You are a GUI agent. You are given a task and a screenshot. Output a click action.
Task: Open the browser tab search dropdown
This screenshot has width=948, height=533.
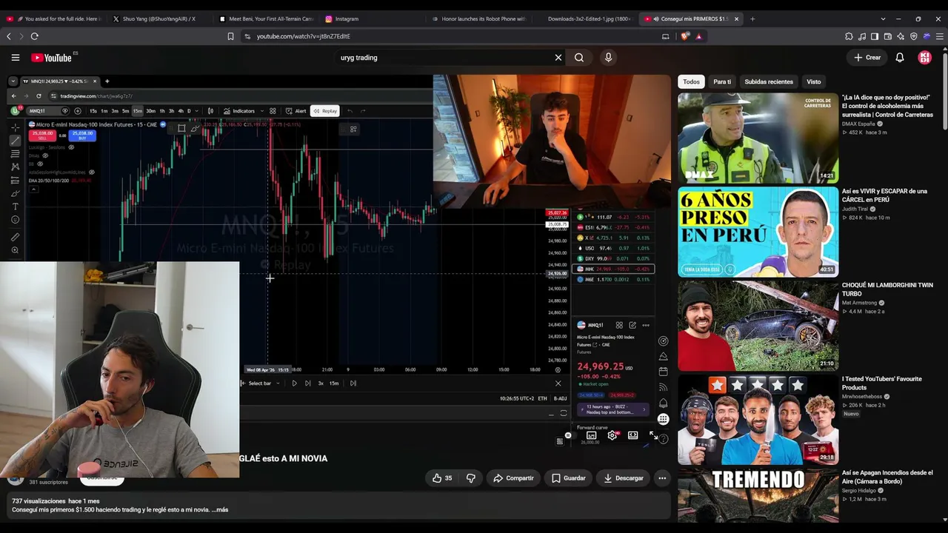coord(883,19)
